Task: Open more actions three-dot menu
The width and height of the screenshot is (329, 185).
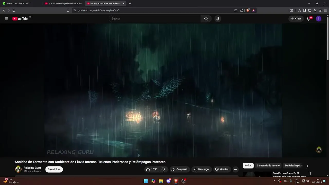Action: [235, 169]
